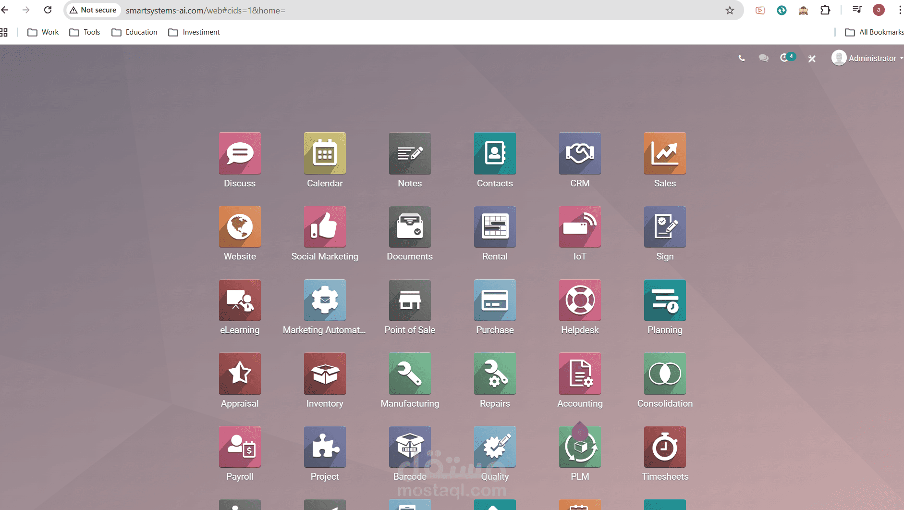Viewport: 904px width, 510px height.
Task: Open Chrome three-dot menu
Action: pos(900,10)
